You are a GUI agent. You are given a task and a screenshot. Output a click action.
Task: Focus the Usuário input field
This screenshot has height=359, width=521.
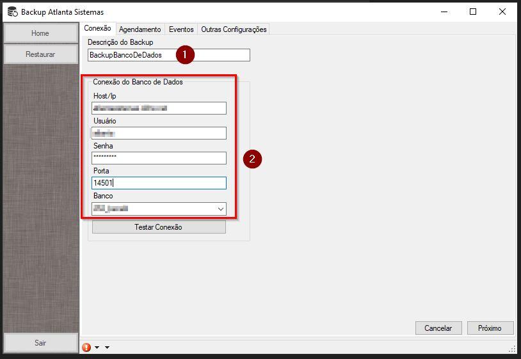pyautogui.click(x=159, y=133)
